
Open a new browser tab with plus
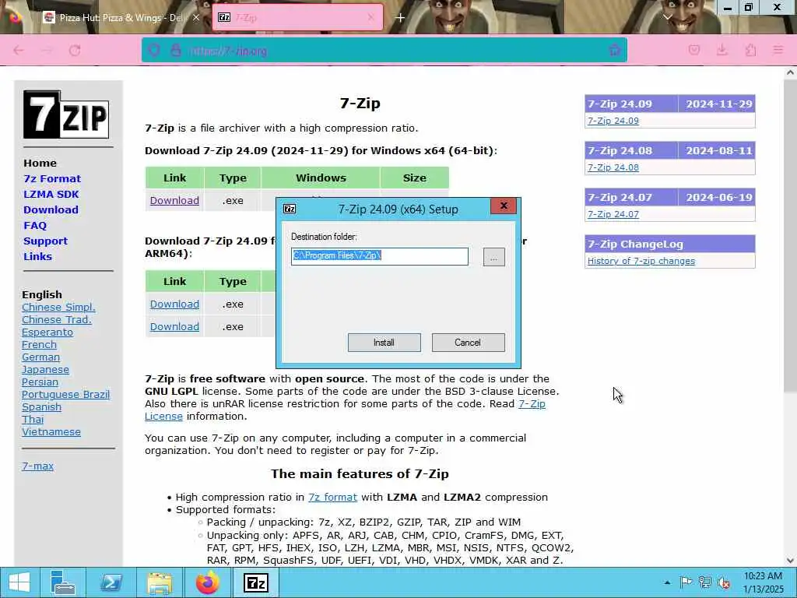(400, 18)
